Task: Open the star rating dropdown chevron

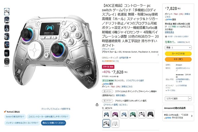Action: pos(114,61)
